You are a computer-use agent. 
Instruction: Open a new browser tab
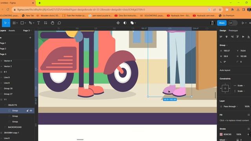tap(40, 3)
